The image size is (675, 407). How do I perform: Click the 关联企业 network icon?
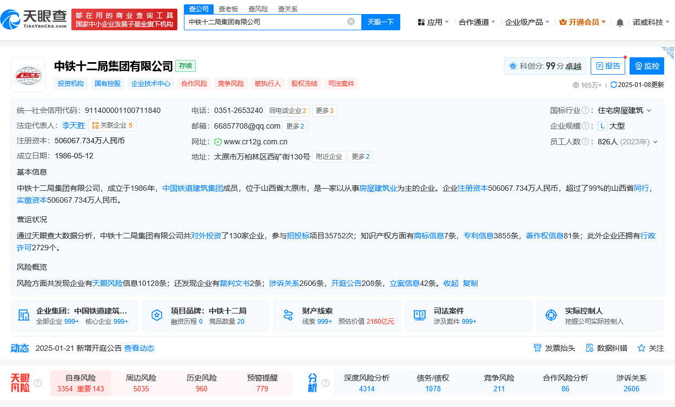pyautogui.click(x=95, y=125)
